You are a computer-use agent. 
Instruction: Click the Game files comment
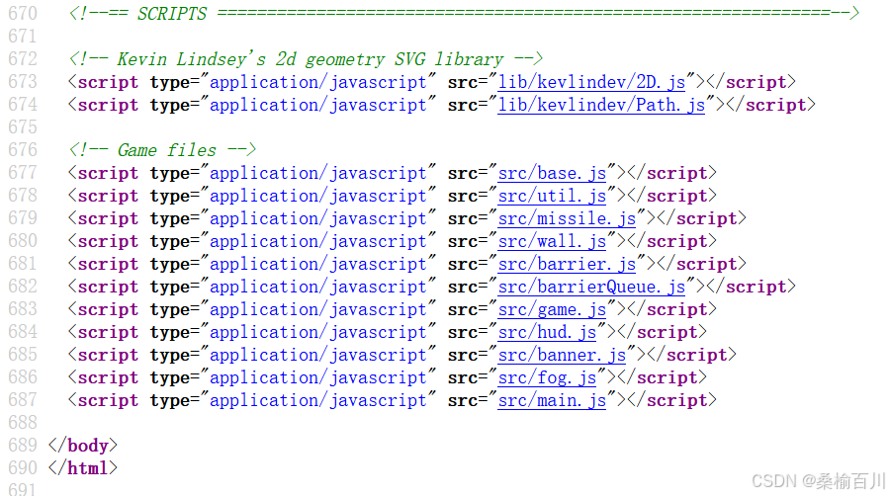162,149
